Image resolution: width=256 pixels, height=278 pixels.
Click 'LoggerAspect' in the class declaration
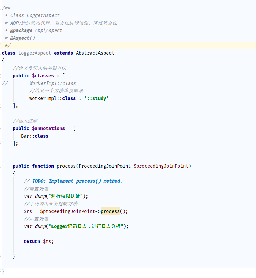coord(35,53)
